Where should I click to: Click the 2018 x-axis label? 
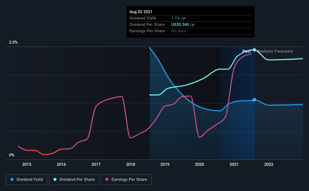coord(131,164)
